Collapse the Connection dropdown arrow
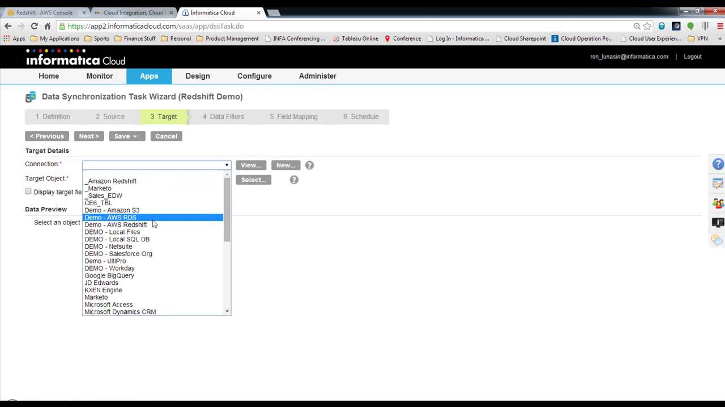The image size is (725, 407). point(227,165)
